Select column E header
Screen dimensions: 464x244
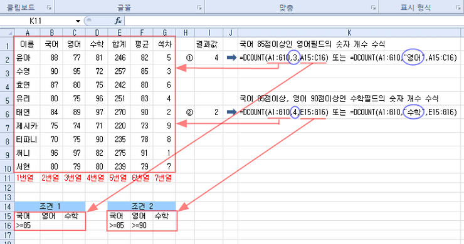[119, 33]
